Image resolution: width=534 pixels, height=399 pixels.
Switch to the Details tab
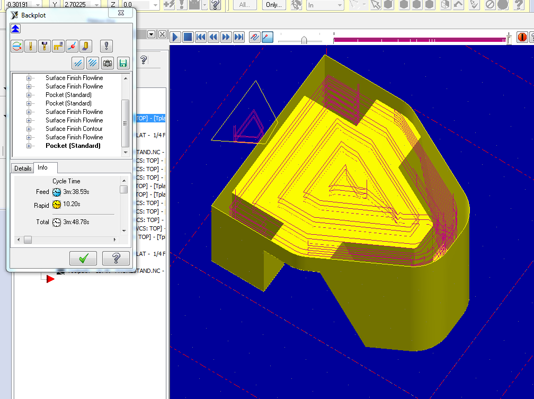click(x=23, y=168)
